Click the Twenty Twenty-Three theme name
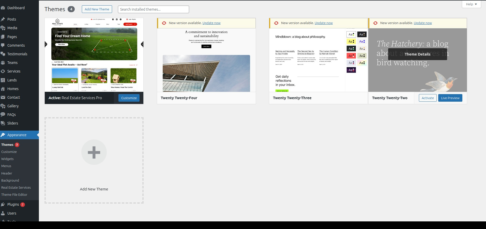The height and width of the screenshot is (229, 486). click(x=292, y=98)
